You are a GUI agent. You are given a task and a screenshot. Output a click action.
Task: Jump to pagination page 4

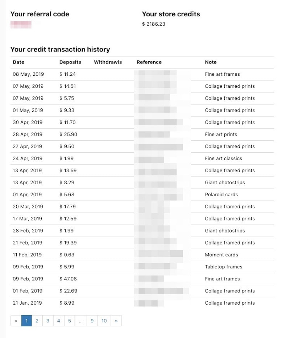(59, 321)
